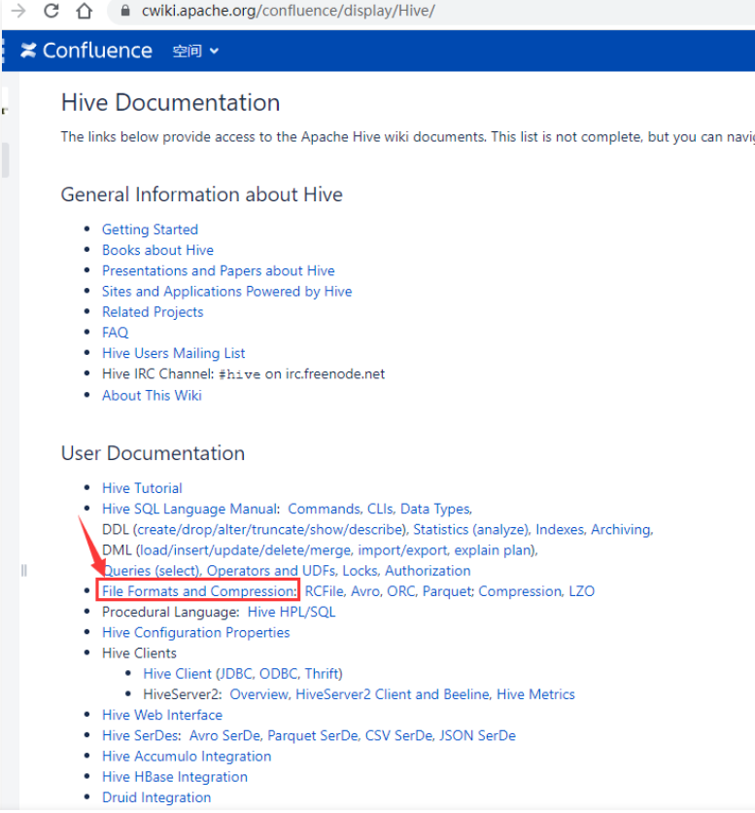Screen dimensions: 755x813
Task: Open the Archiving link
Action: [x=622, y=530]
